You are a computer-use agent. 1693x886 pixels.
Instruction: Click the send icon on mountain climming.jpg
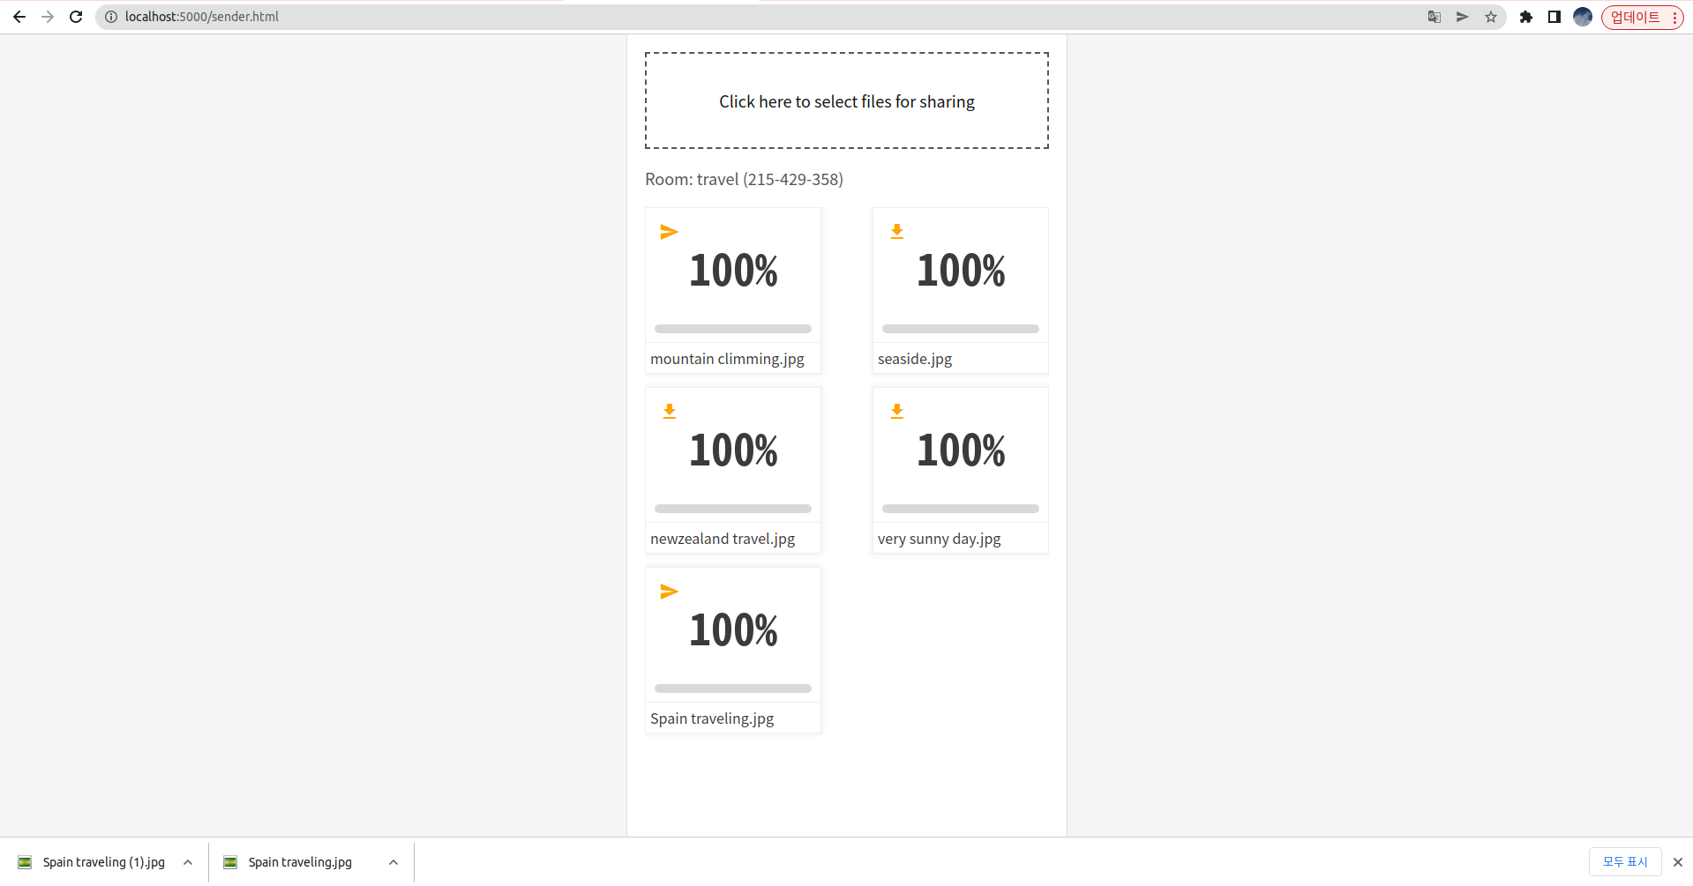click(670, 232)
